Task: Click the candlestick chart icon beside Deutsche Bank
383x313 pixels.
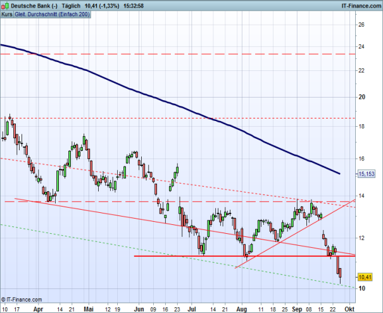Action: (4, 5)
